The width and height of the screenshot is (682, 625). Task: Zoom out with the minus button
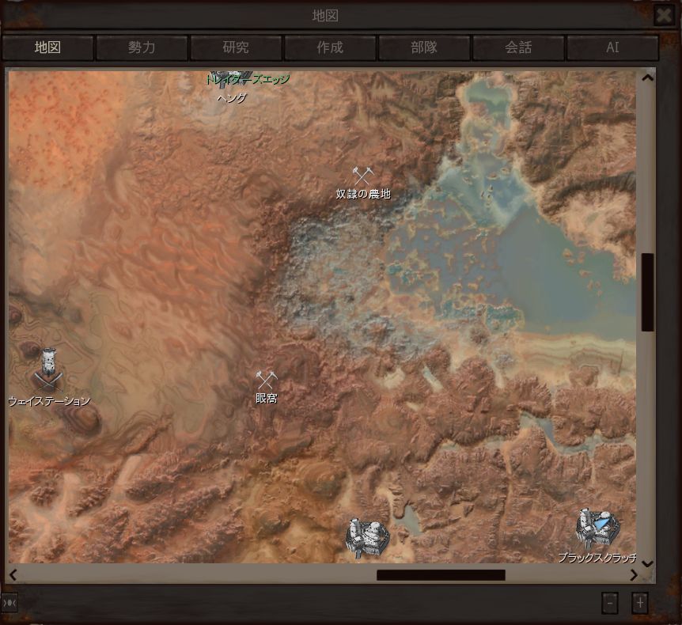tap(609, 603)
